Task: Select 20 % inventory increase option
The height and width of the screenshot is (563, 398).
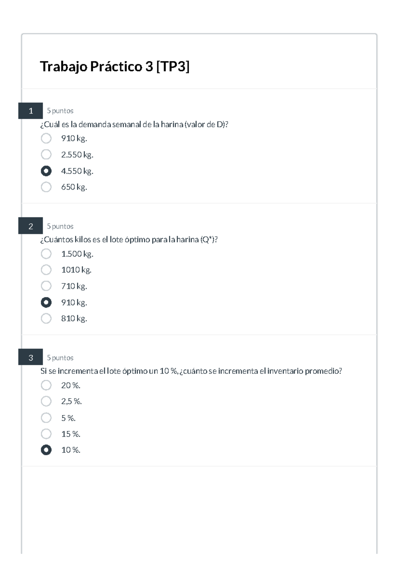Action: coord(46,385)
